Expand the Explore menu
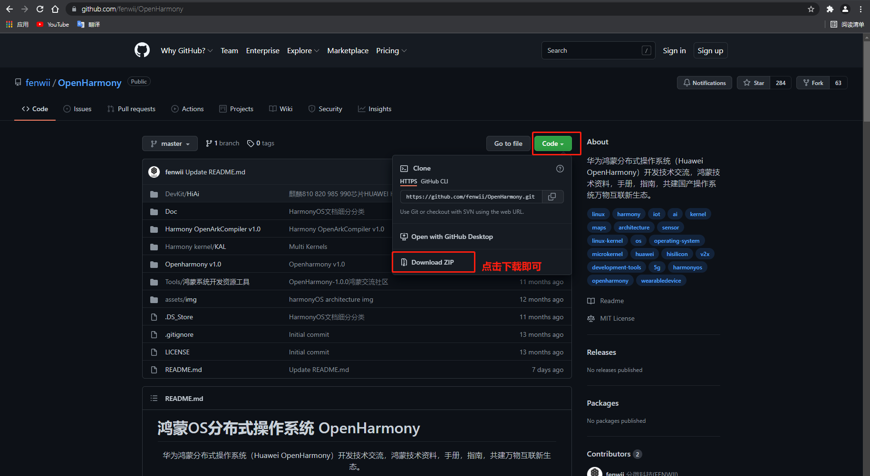The height and width of the screenshot is (476, 870). coord(303,50)
